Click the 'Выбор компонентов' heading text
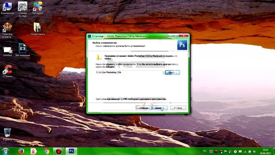The width and height of the screenshot is (275, 155). point(104,43)
